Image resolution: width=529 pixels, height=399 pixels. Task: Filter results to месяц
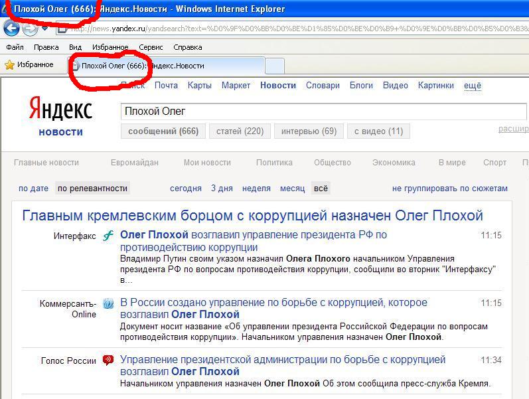292,189
